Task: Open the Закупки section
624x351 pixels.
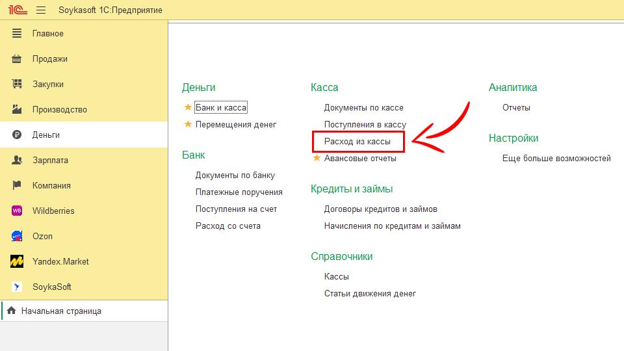Action: pos(48,84)
